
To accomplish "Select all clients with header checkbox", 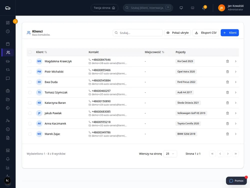I will tap(30, 52).
